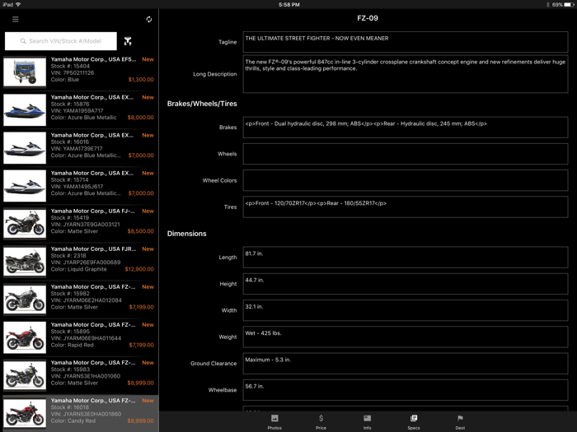This screenshot has width=577, height=432.
Task: Switch to the Info tab
Action: point(368,421)
